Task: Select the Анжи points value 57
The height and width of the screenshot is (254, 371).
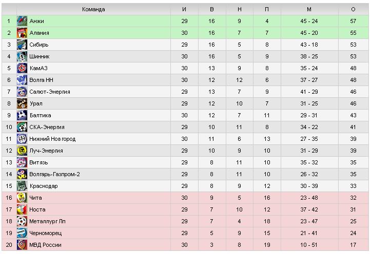Action: tap(353, 21)
